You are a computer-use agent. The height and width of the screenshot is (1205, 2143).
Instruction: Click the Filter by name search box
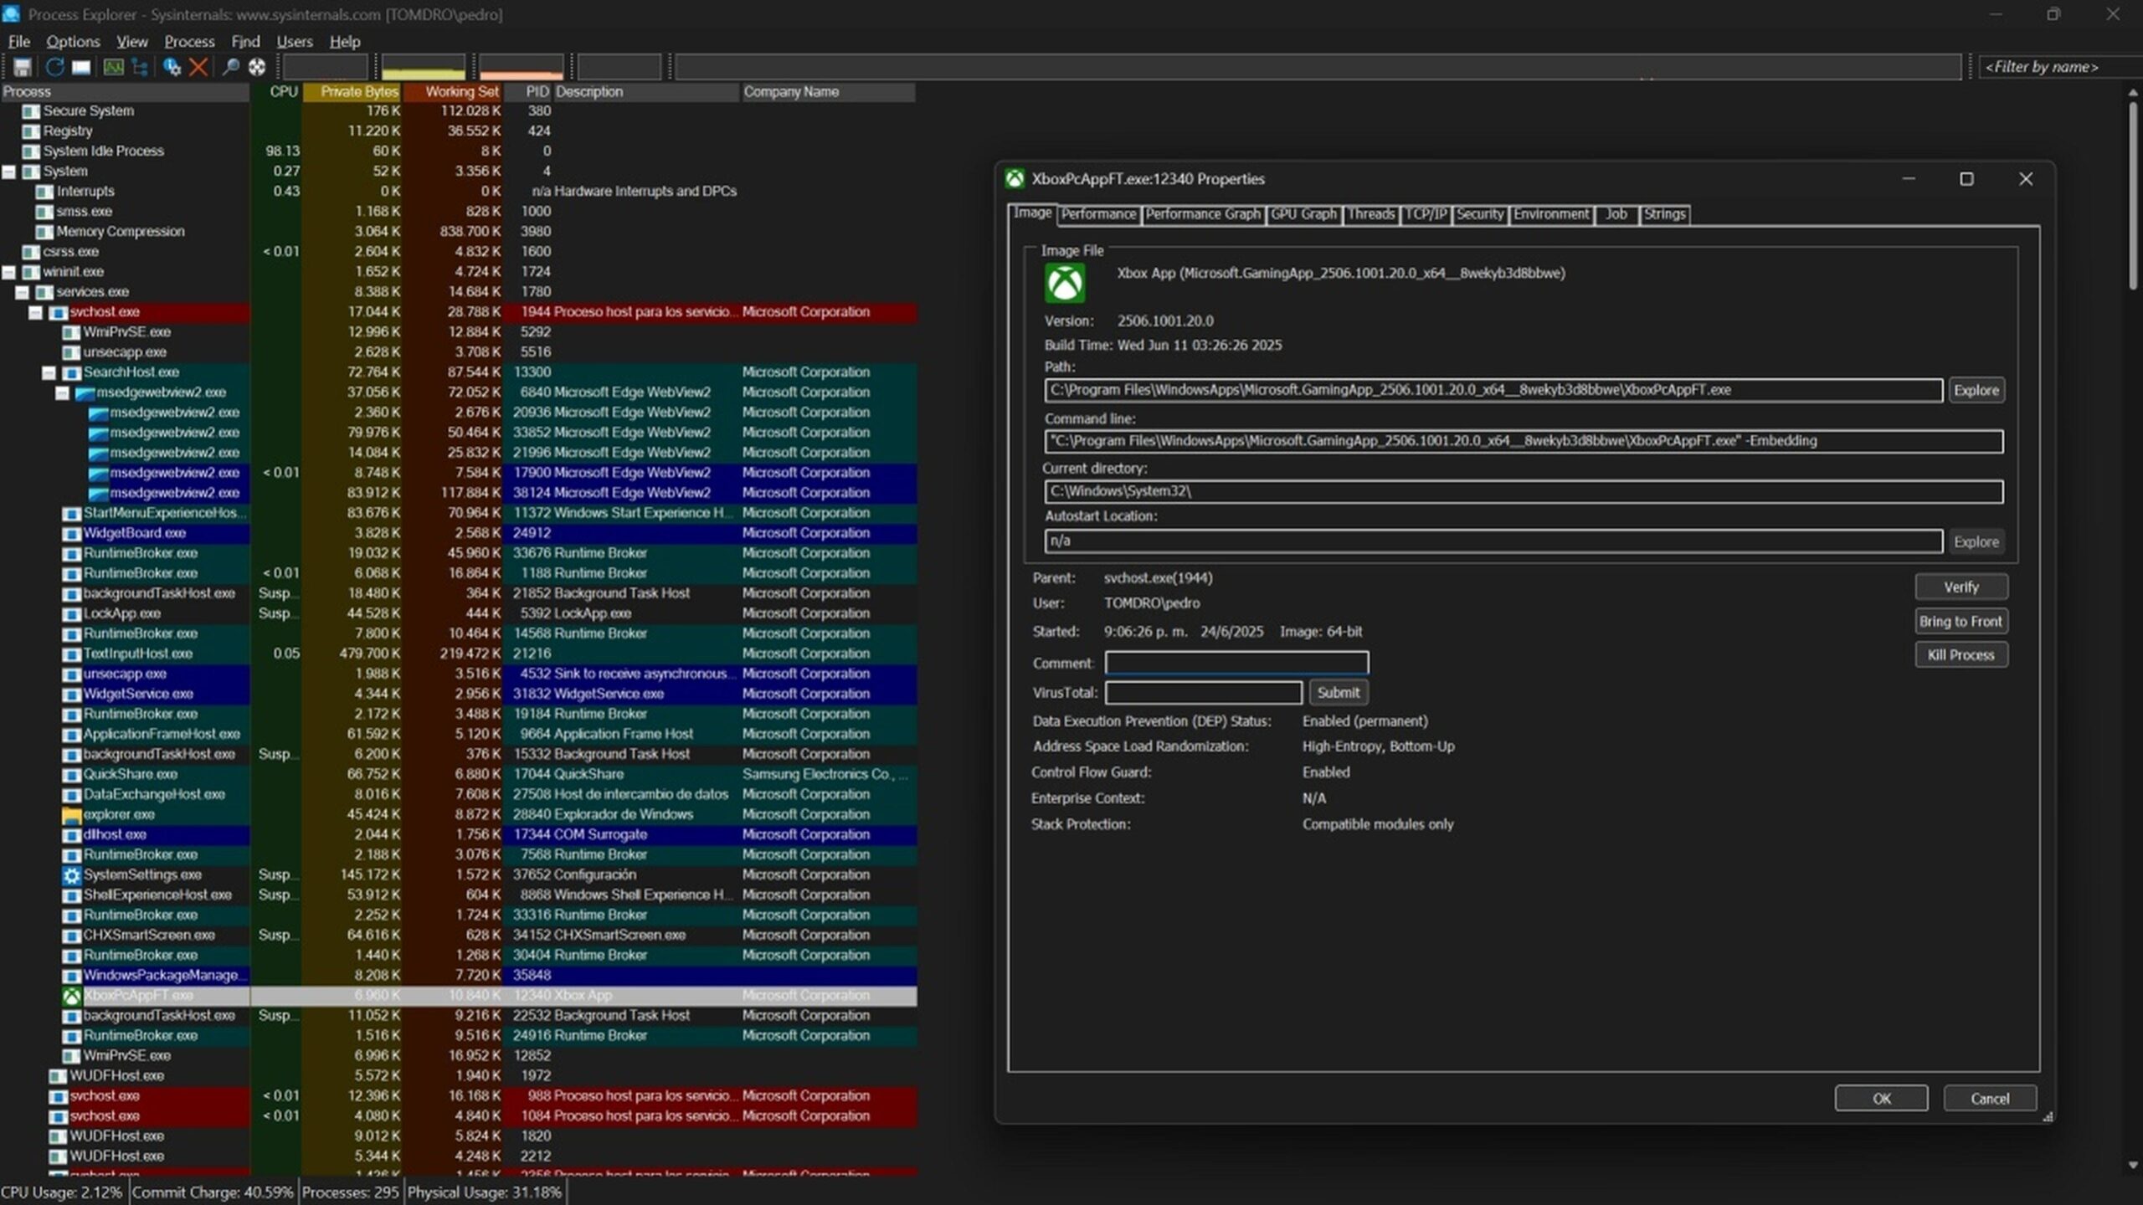2059,67
